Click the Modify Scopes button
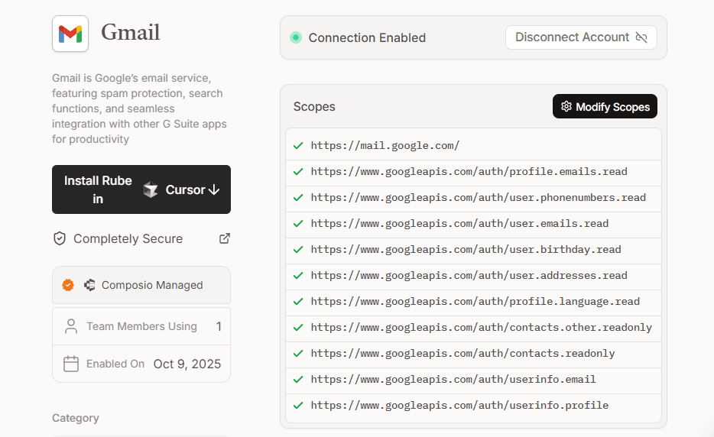 click(605, 107)
